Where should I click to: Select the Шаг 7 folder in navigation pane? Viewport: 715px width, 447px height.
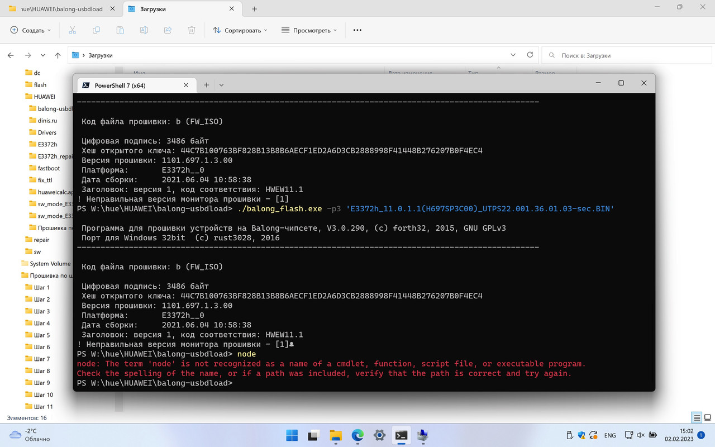(38, 359)
